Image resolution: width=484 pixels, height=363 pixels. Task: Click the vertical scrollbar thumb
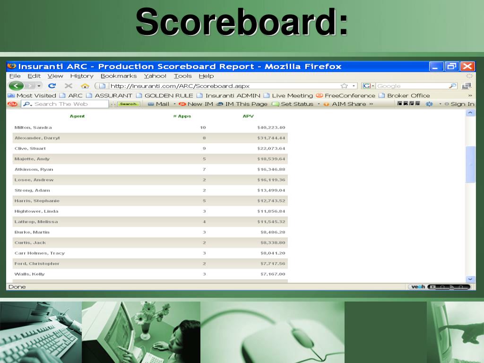pos(470,164)
